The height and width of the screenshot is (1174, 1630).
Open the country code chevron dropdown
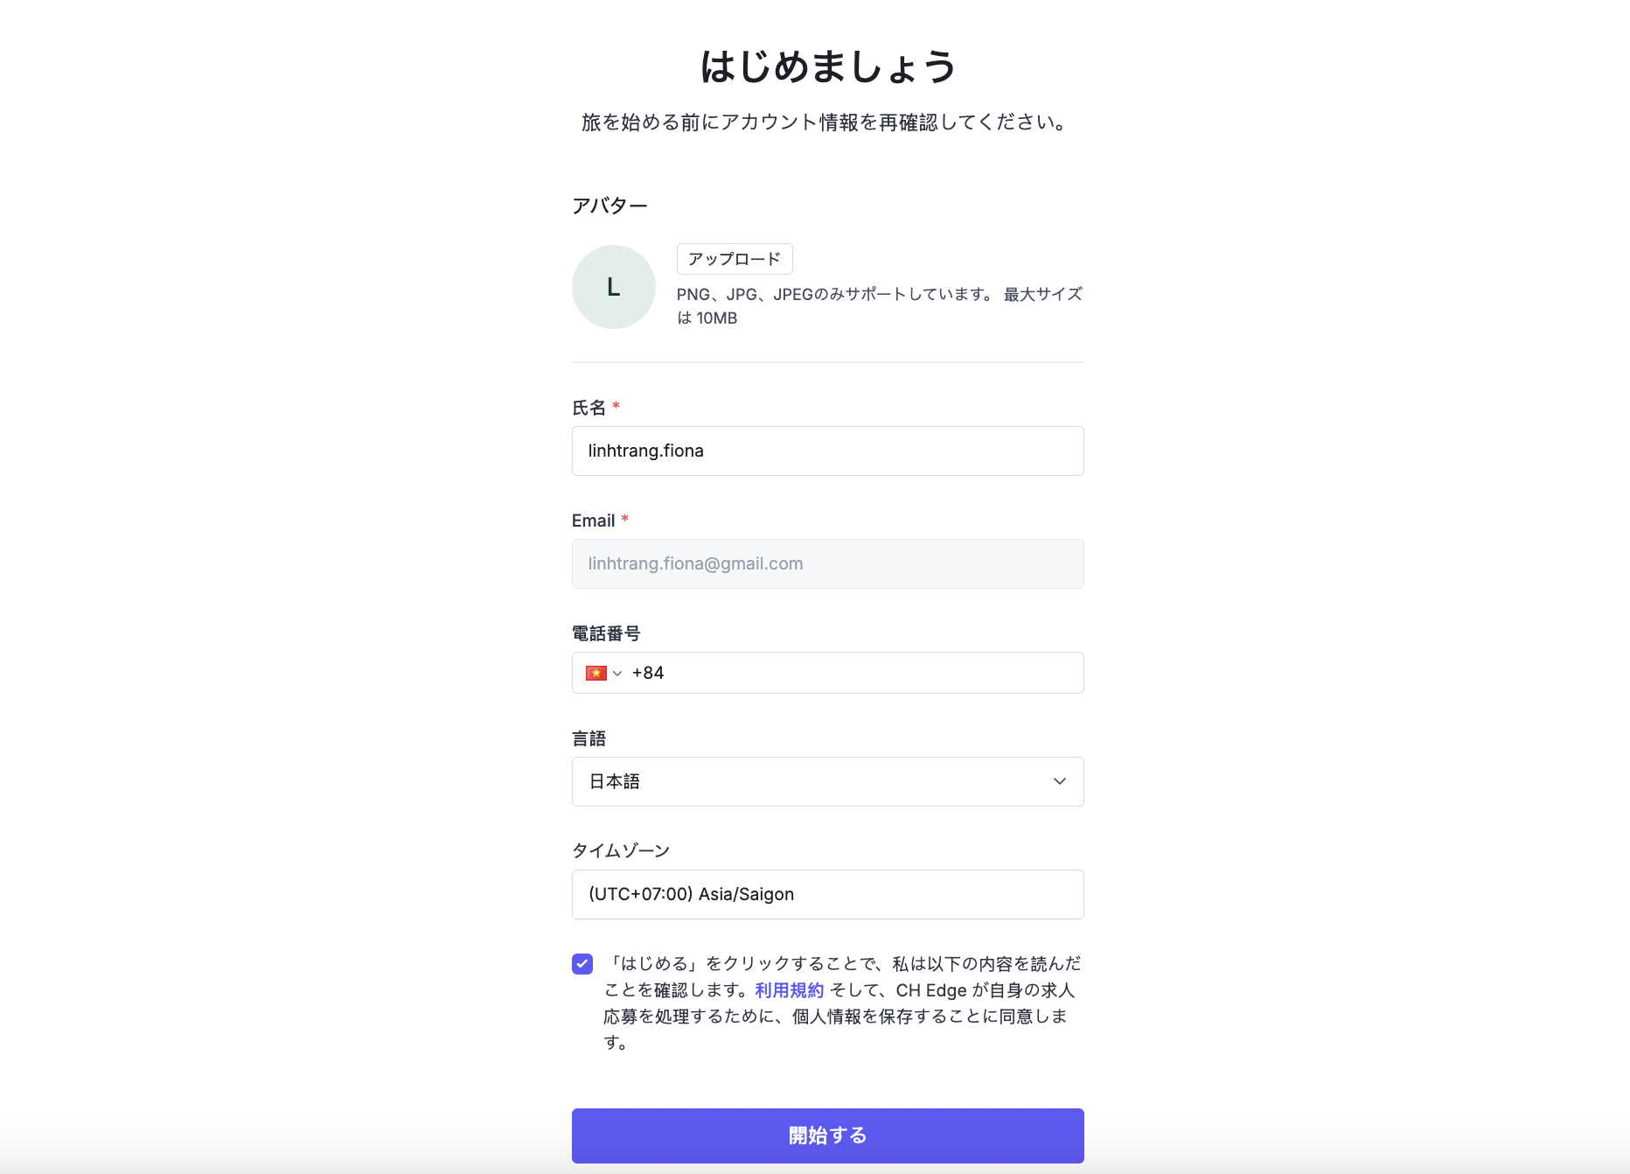617,673
